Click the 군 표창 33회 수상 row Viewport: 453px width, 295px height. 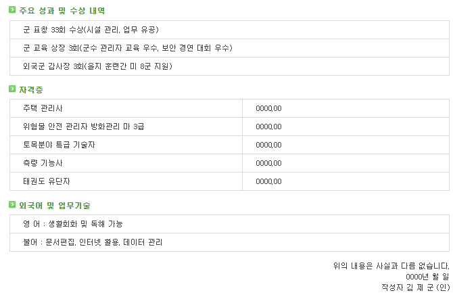click(229, 30)
